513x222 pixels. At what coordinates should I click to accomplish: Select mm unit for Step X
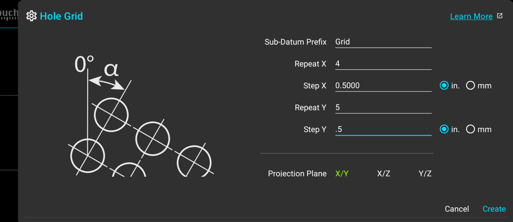point(470,85)
